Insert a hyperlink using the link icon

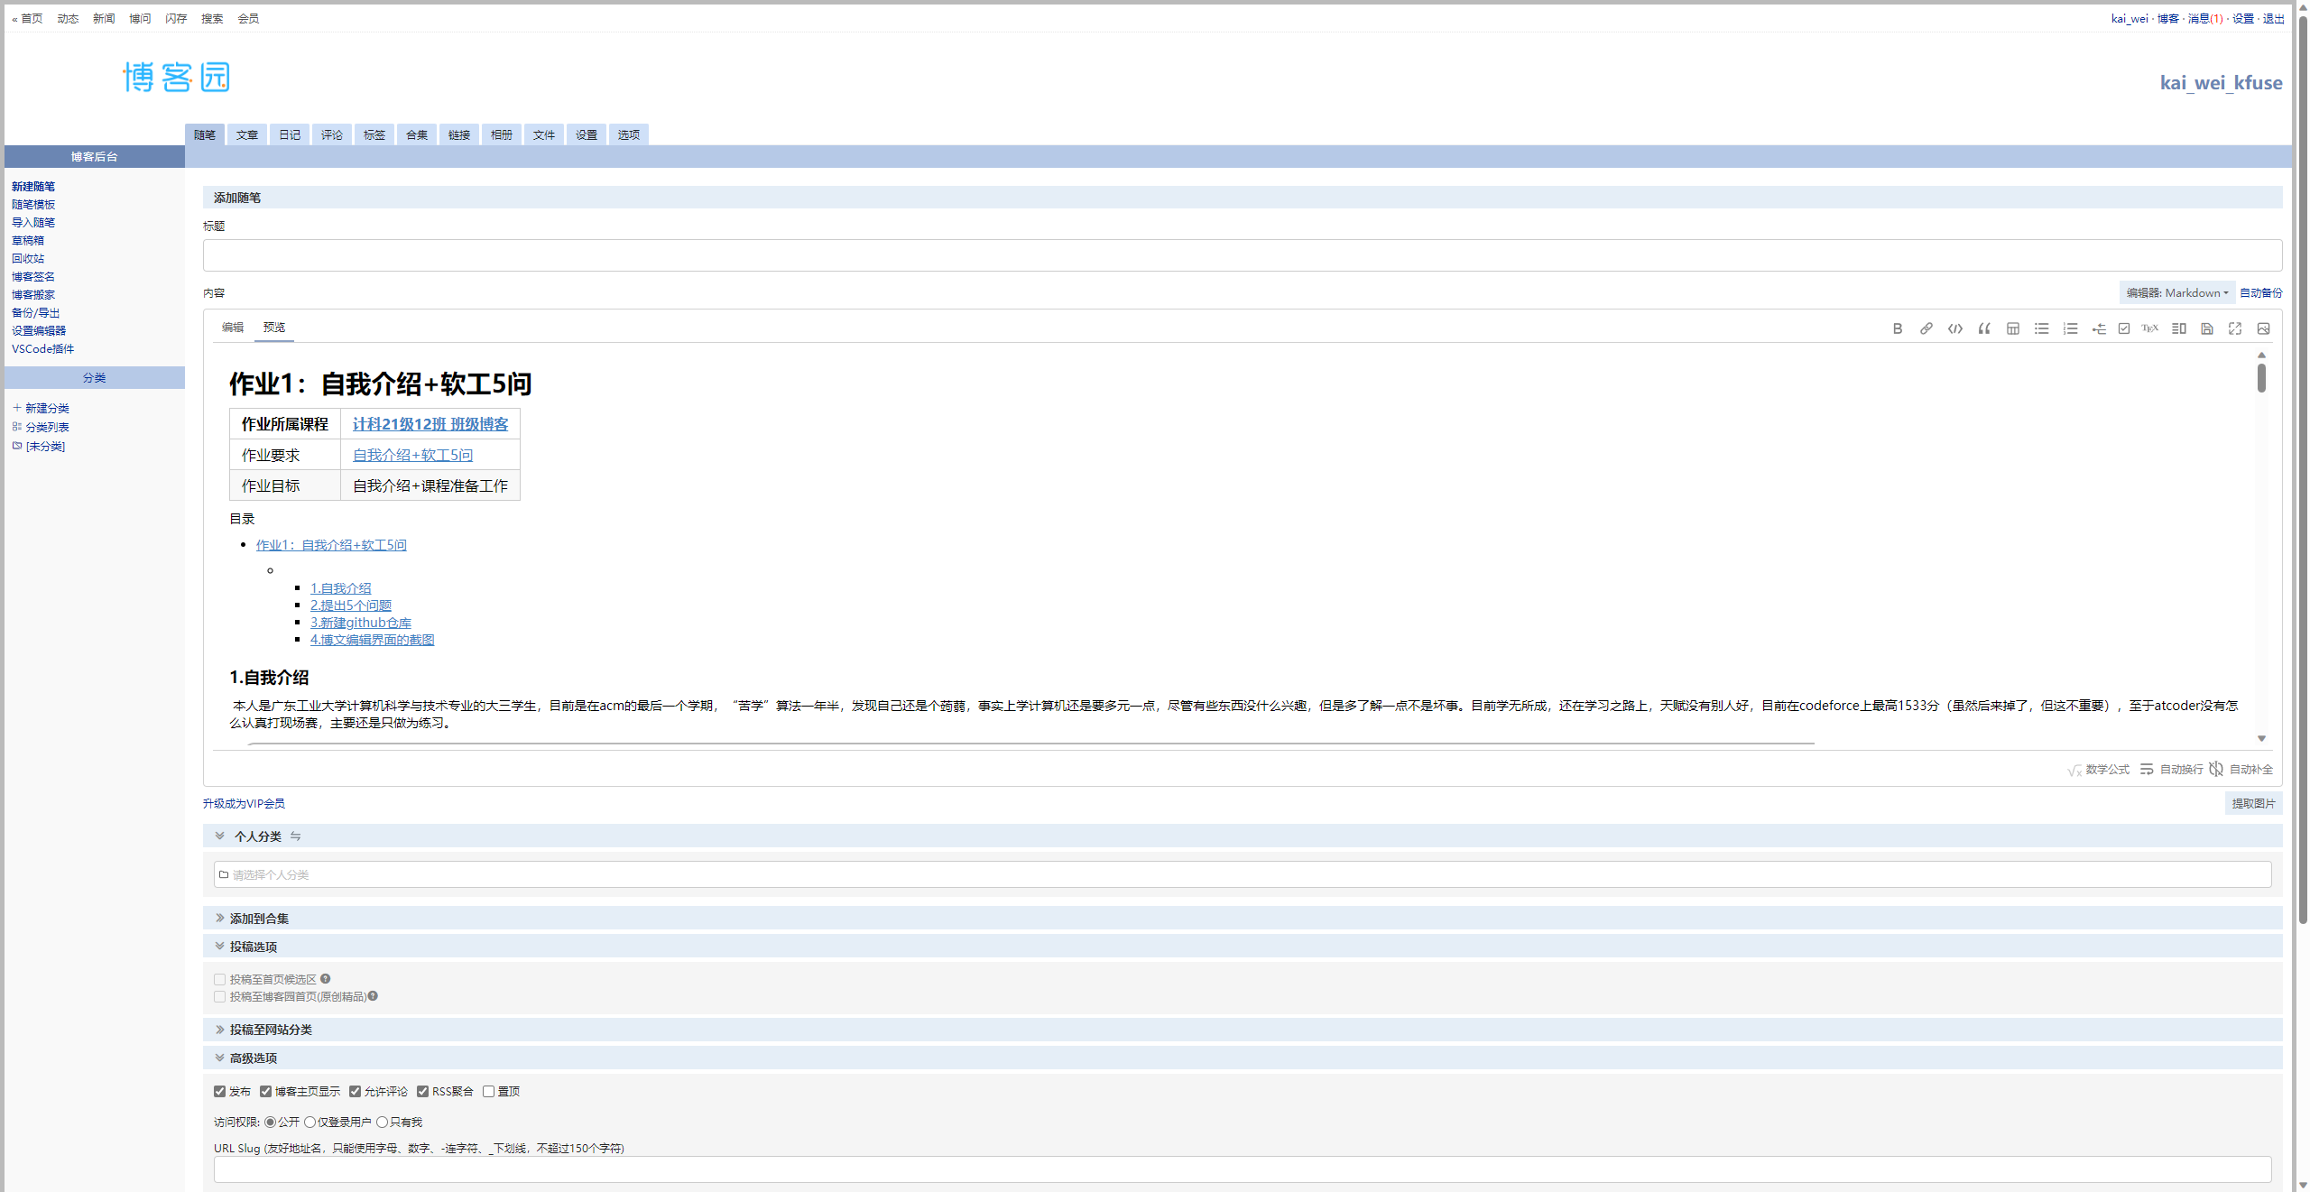click(x=1926, y=328)
